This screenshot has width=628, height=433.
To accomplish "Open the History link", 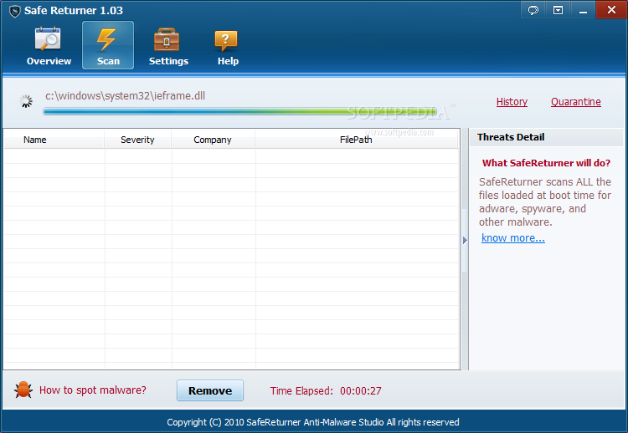I will point(512,101).
